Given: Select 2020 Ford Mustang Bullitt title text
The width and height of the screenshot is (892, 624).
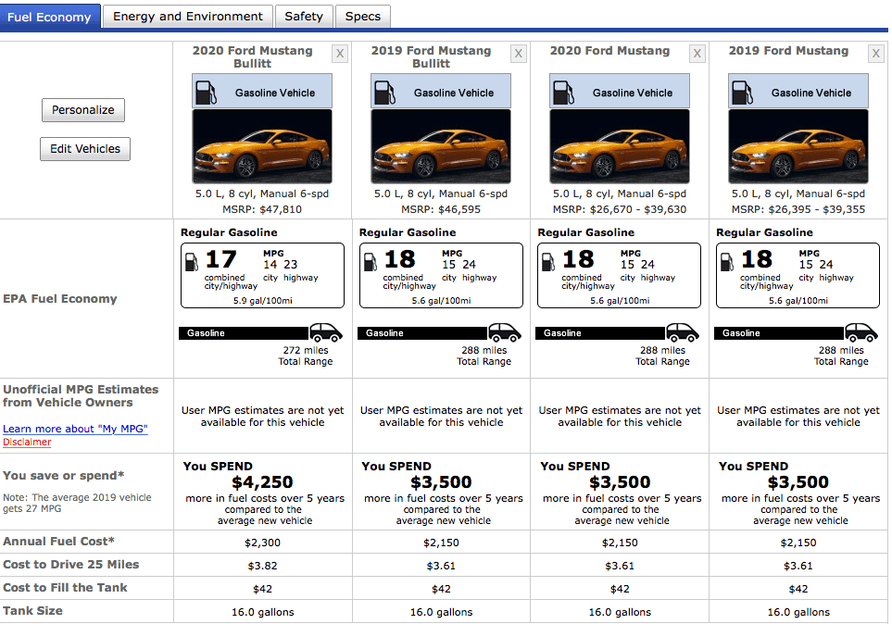Looking at the screenshot, I should click(253, 56).
